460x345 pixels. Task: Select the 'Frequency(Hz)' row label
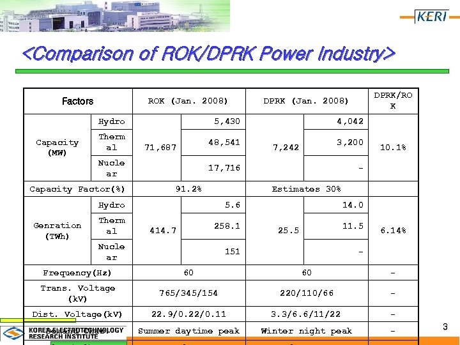pos(77,273)
